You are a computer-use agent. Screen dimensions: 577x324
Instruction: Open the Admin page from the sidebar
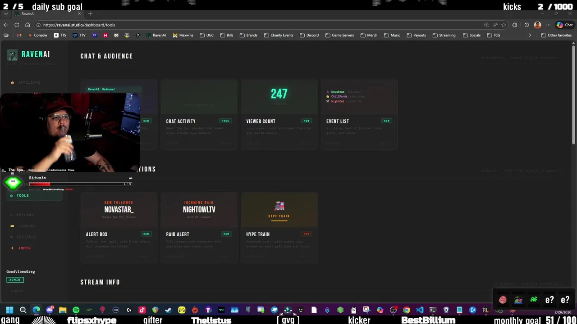22,248
